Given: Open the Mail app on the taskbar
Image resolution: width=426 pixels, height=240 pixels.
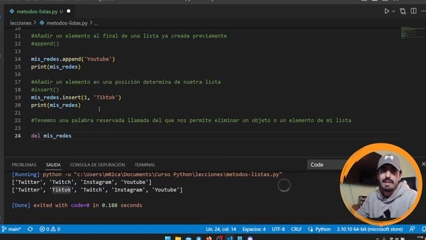Looking at the screenshot, I should click(x=188, y=239).
